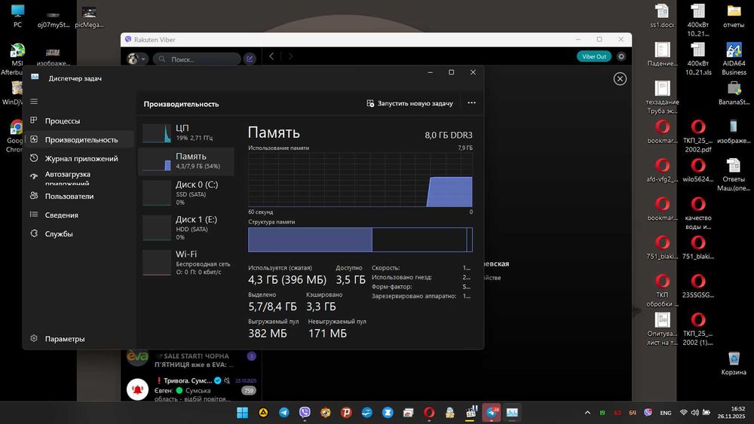Select the picMega... desktop icon
754x424 pixels.
(x=89, y=16)
